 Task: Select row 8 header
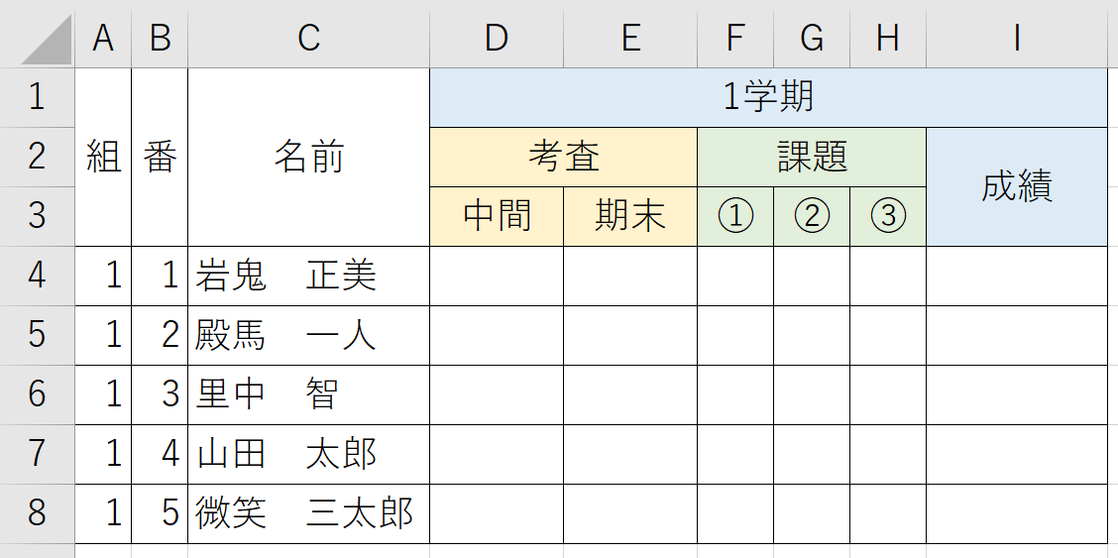pos(37,514)
